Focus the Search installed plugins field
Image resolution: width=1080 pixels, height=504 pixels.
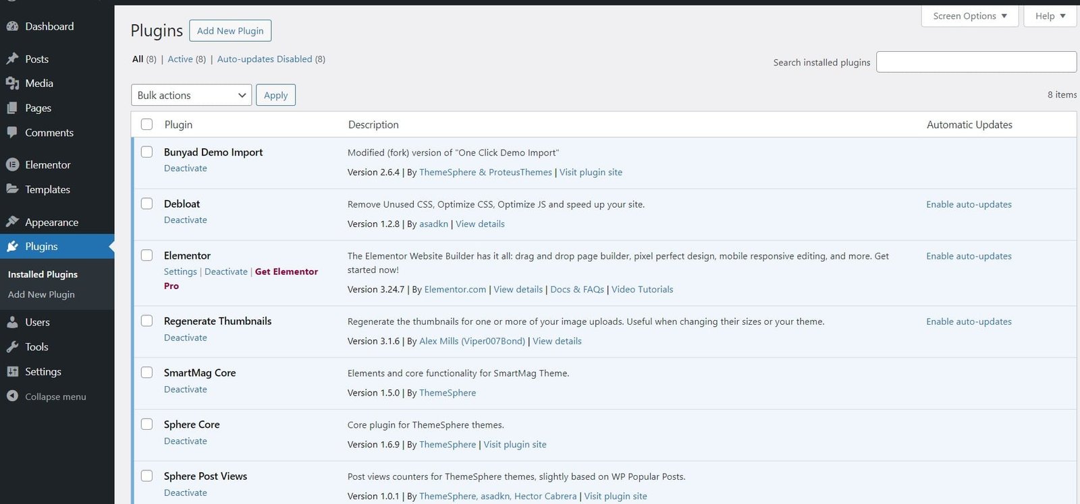pos(976,62)
